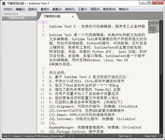
Task: Click line '(3).Emmet：HTML/CSS代码快速编写插件'
Action: pos(82,115)
